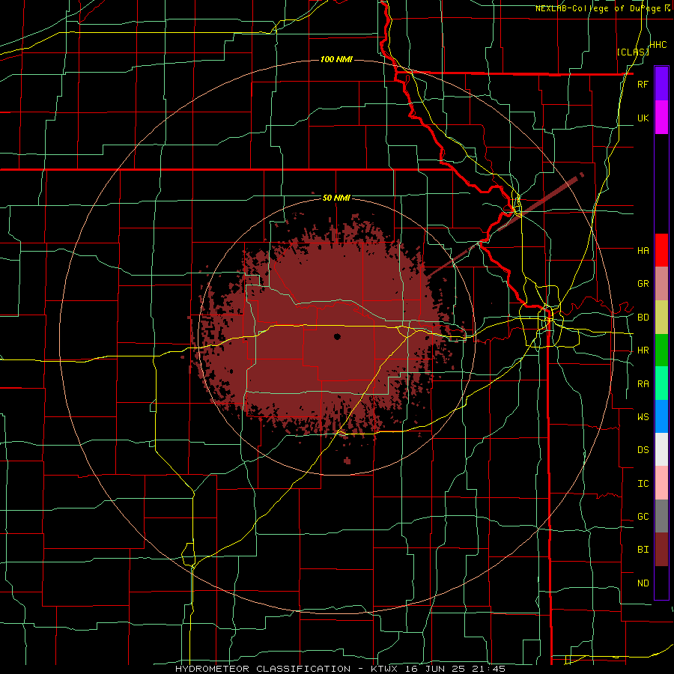The height and width of the screenshot is (674, 674).
Task: Click the Hydrometeor Classification title caption
Action: point(340,669)
